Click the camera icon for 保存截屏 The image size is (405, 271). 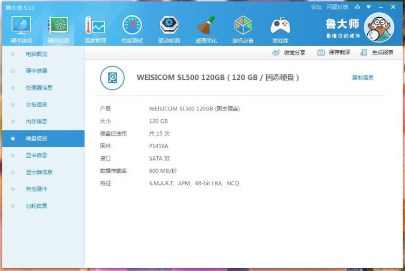click(x=321, y=53)
